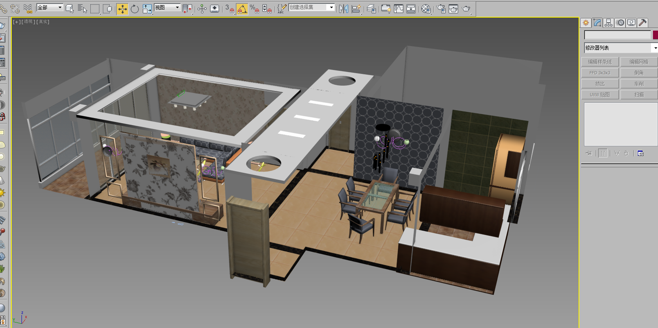This screenshot has height=328, width=658.
Task: Click the UVW 贴图 modifier button
Action: [x=600, y=95]
